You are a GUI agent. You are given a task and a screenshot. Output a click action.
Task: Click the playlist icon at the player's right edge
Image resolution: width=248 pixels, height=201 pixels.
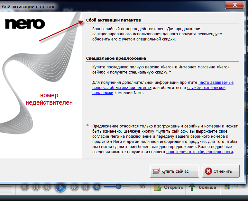(x=243, y=187)
